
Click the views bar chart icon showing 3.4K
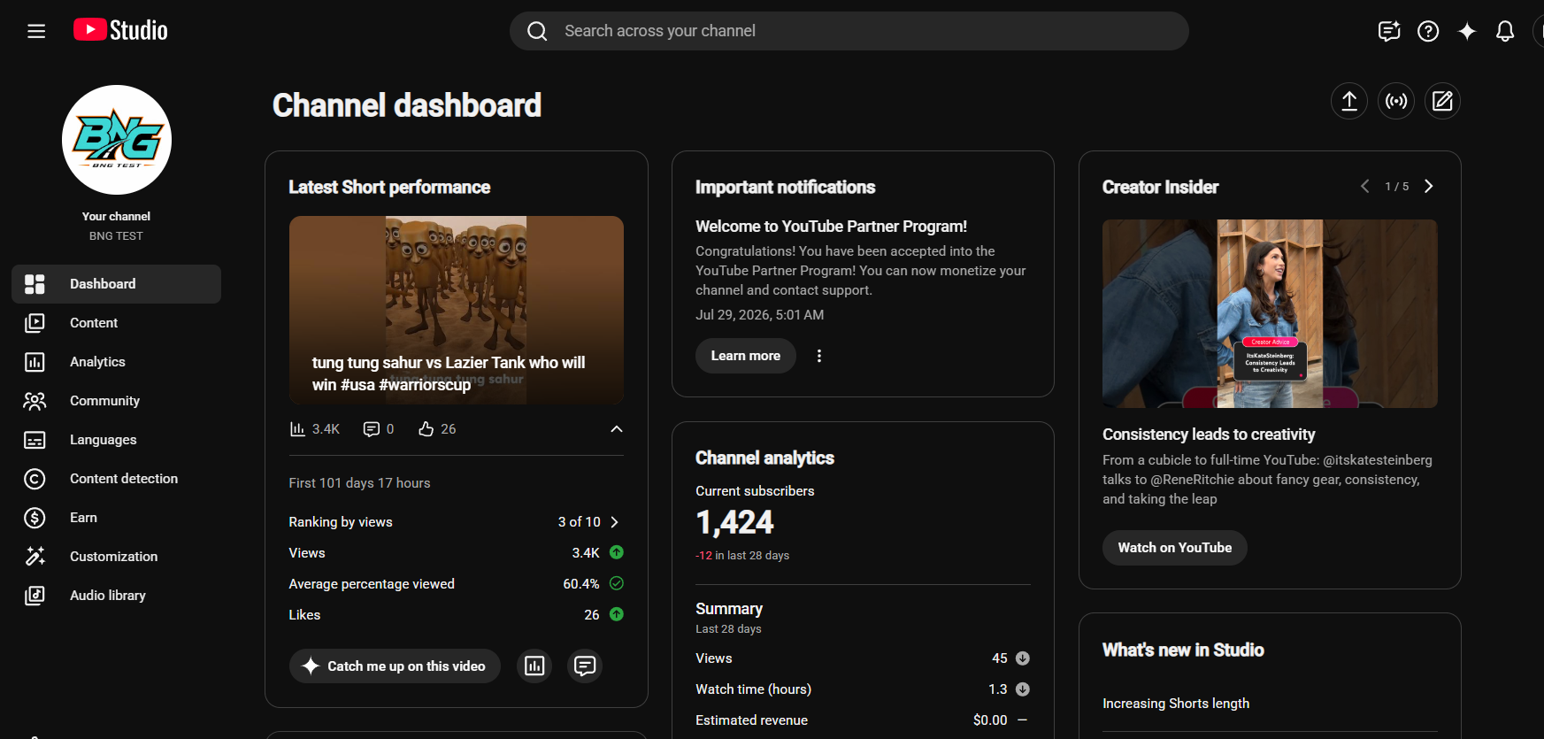coord(297,429)
